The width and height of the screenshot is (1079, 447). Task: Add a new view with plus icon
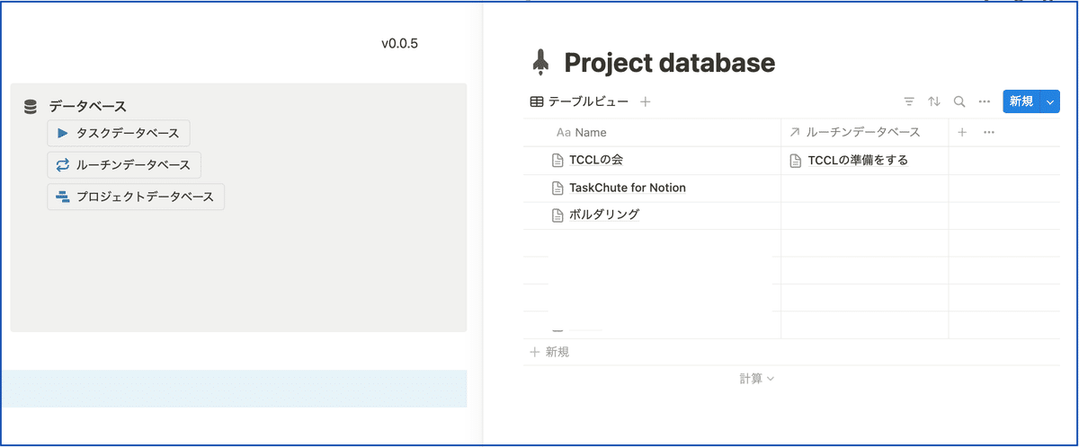645,102
